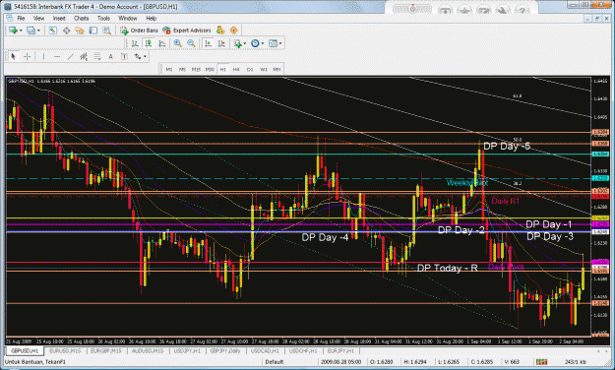
Task: Toggle the Market Watch window icon
Action: point(52,31)
